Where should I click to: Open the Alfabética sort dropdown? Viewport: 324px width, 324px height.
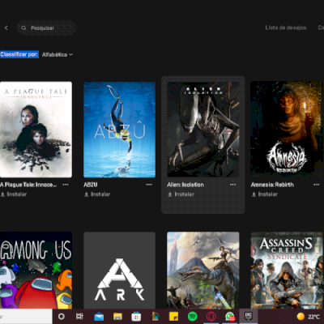(x=58, y=54)
